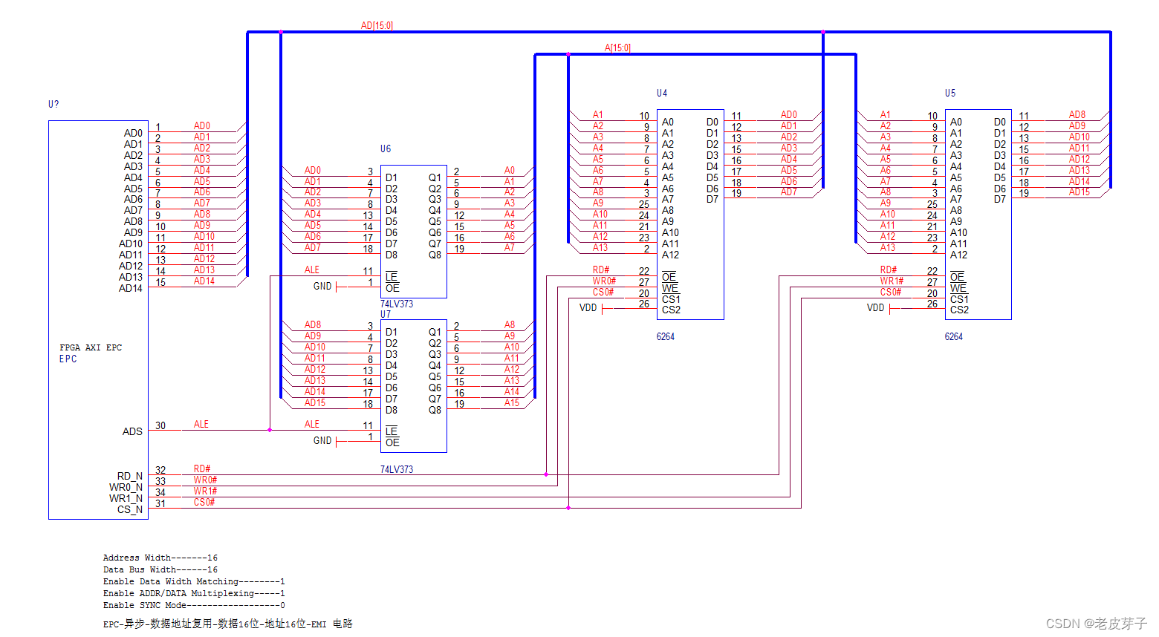
Task: Click the ADS pin name on the FPGA
Action: pyautogui.click(x=132, y=431)
